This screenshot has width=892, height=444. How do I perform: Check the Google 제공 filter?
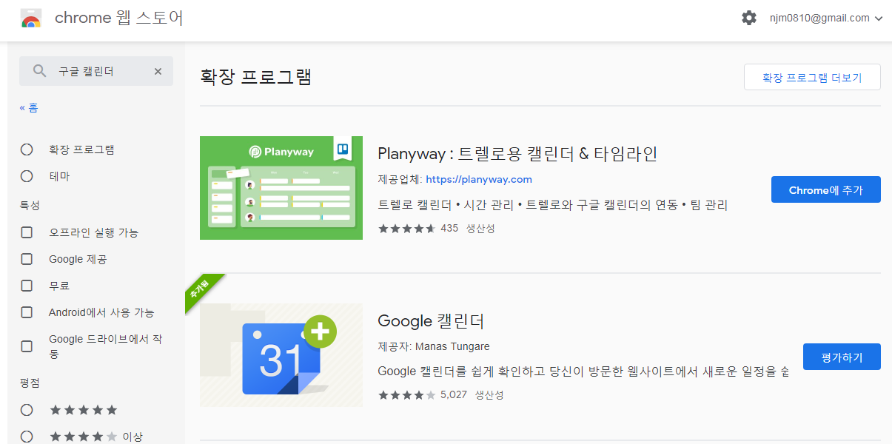[27, 259]
